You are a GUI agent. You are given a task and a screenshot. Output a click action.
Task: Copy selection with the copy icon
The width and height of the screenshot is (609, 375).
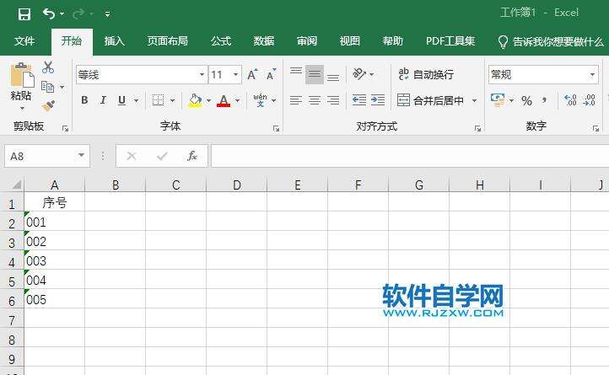(48, 87)
